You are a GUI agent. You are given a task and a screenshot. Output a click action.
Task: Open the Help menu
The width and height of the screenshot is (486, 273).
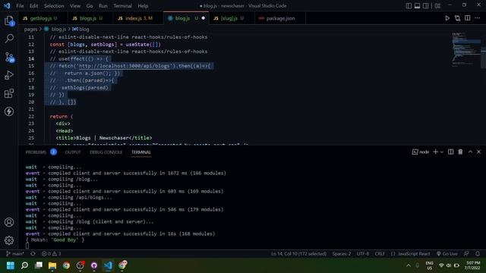pos(143,5)
